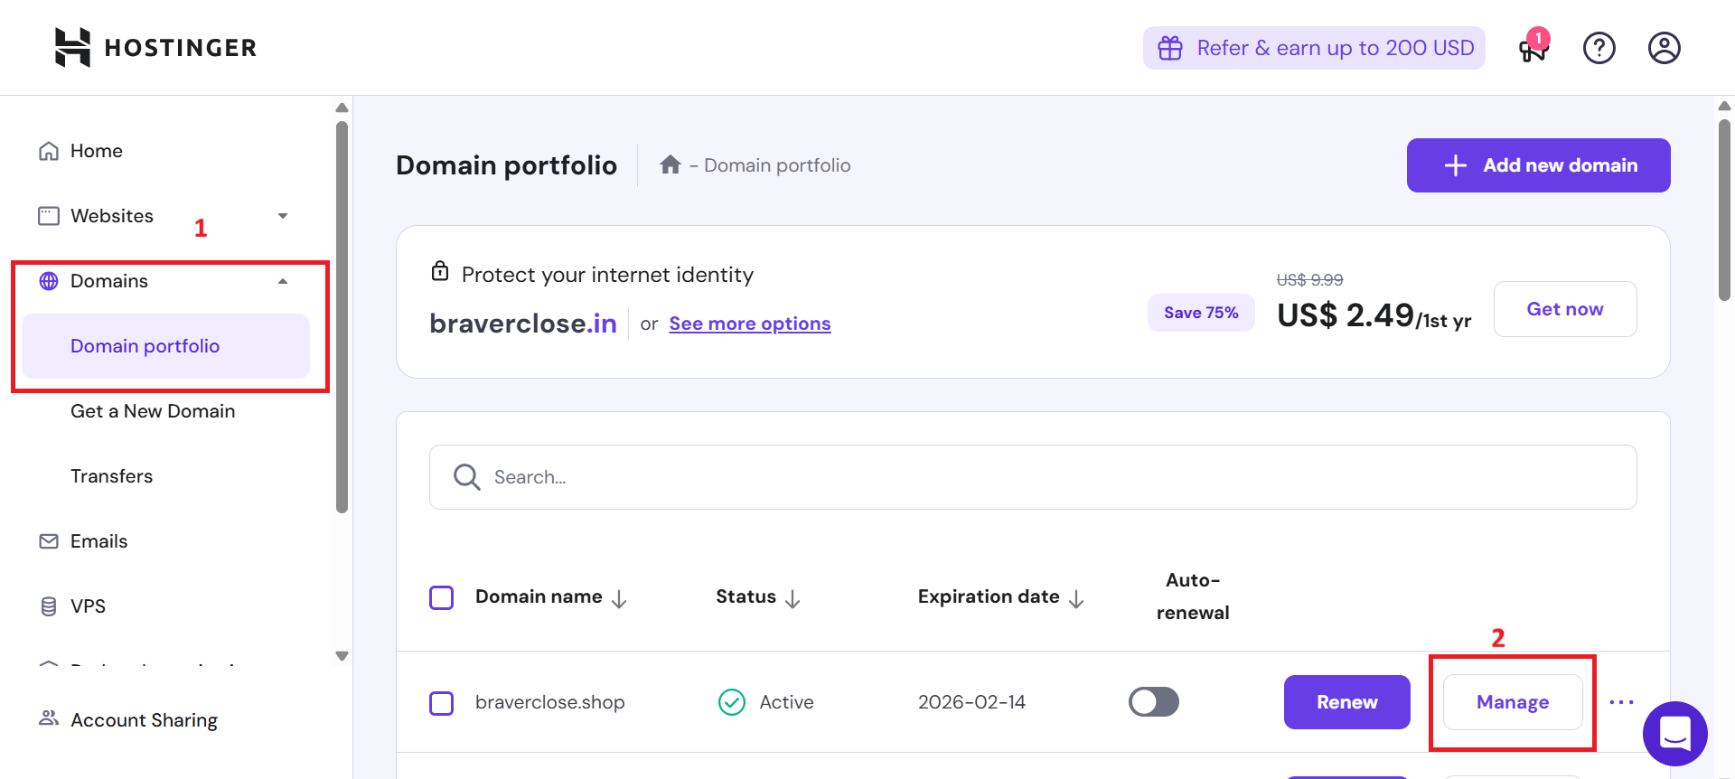Open Transfers in the sidebar
This screenshot has height=779, width=1735.
[112, 476]
